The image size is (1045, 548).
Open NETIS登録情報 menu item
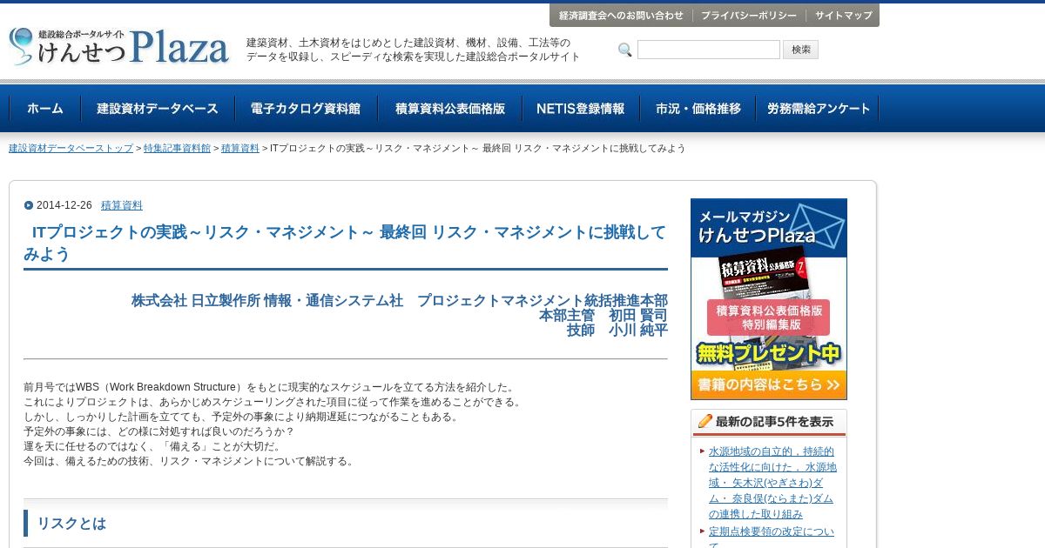click(581, 109)
